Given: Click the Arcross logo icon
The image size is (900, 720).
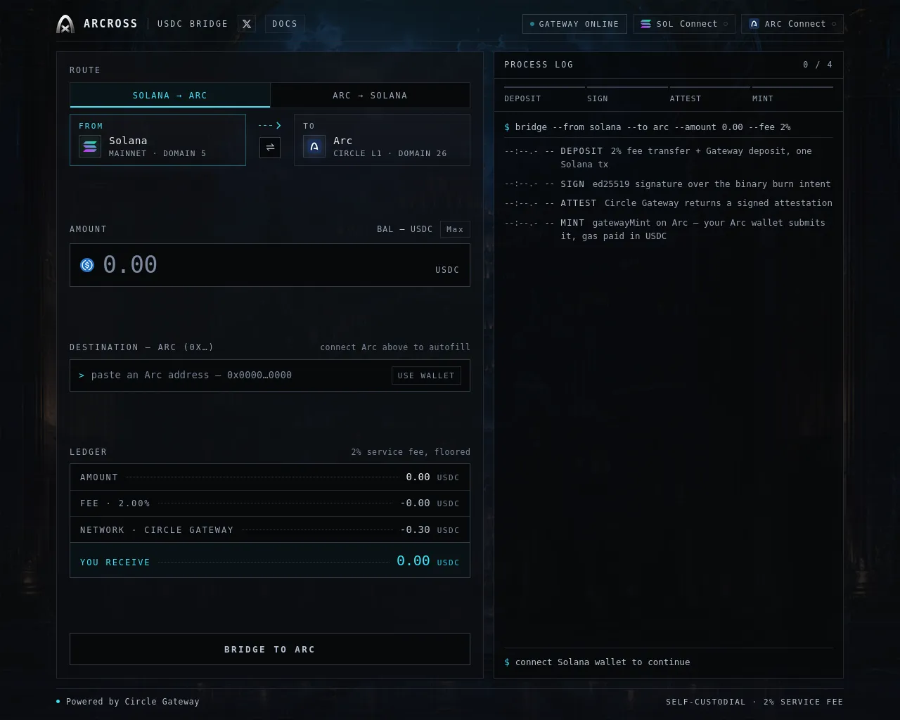Looking at the screenshot, I should click(x=65, y=24).
